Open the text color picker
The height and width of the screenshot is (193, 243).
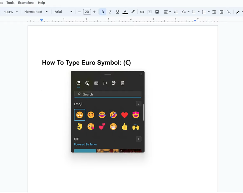125,12
